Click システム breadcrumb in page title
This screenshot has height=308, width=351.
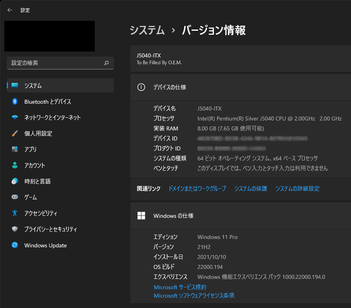pos(147,30)
